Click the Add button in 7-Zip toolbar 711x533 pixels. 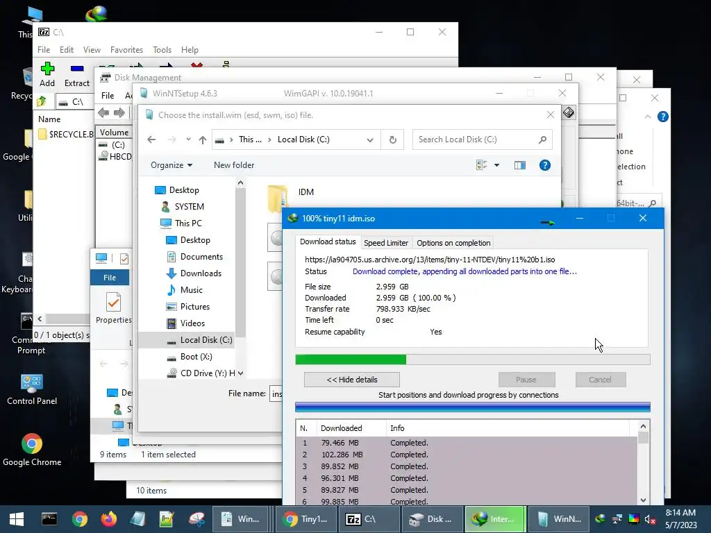coord(47,75)
